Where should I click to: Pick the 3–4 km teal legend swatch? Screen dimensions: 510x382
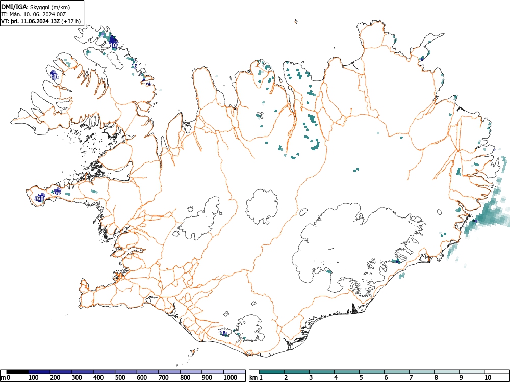322,372
